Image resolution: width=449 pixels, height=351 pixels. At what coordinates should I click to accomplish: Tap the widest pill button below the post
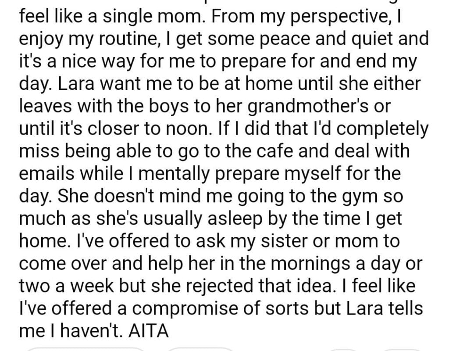(86, 349)
